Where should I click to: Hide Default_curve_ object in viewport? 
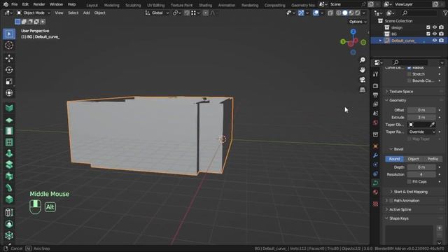[x=435, y=41]
